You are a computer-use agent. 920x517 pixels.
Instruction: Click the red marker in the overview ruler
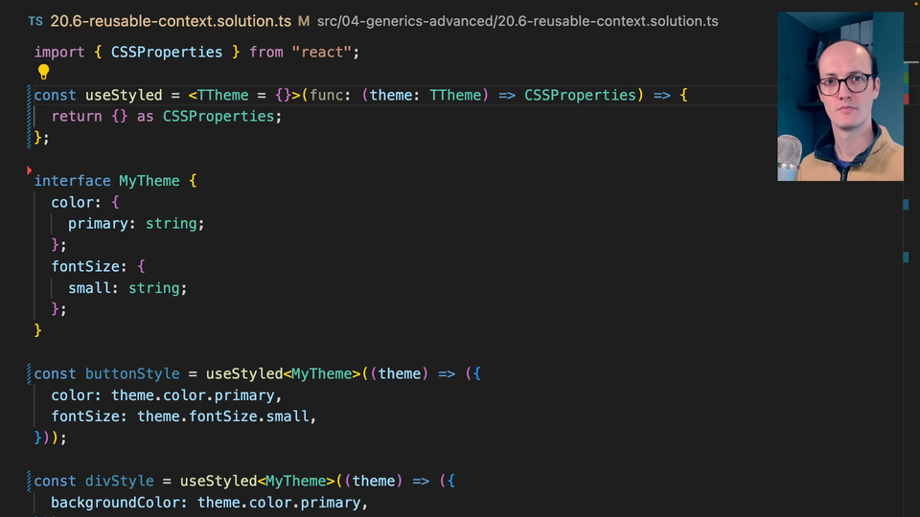[x=907, y=99]
